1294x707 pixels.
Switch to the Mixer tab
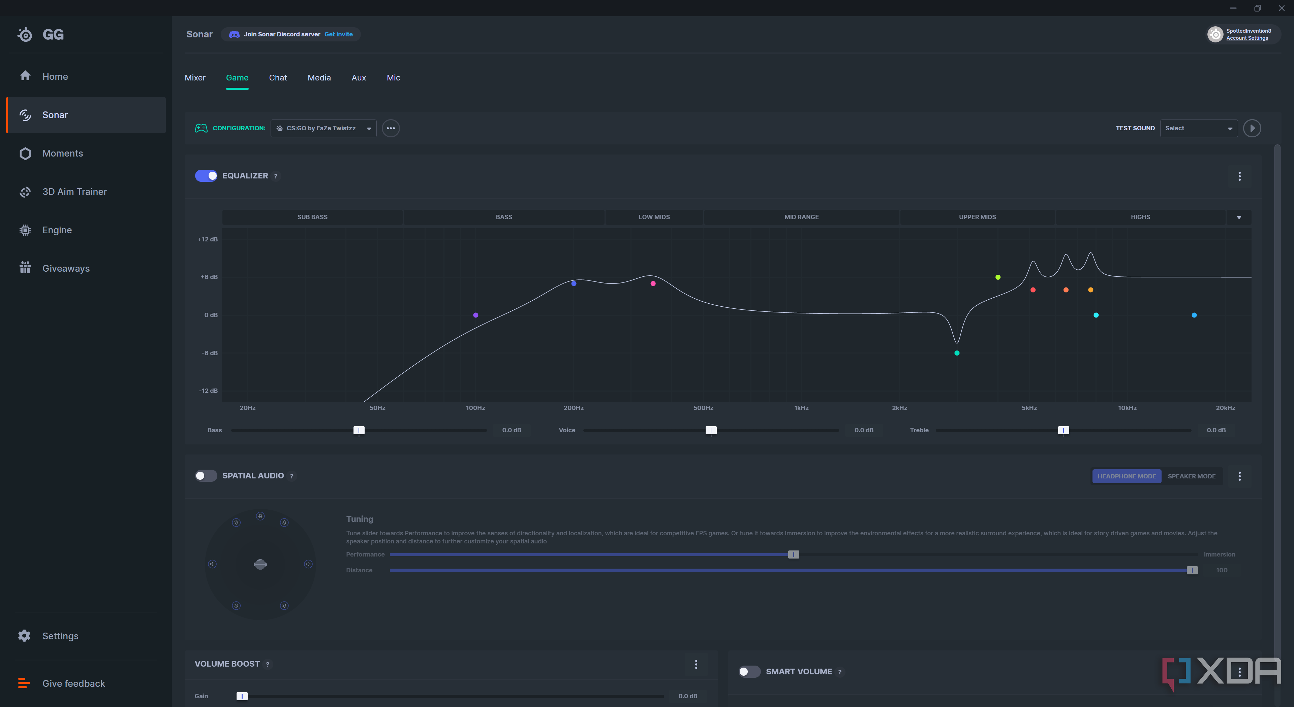pos(195,78)
